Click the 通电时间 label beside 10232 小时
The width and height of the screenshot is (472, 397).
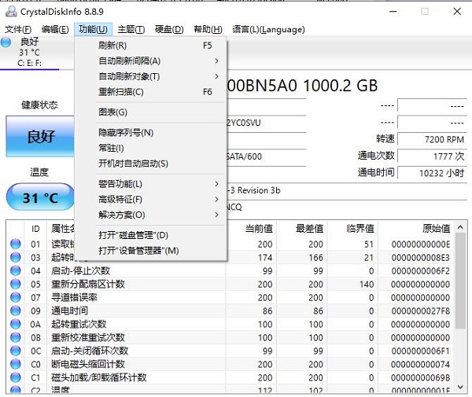tap(376, 172)
